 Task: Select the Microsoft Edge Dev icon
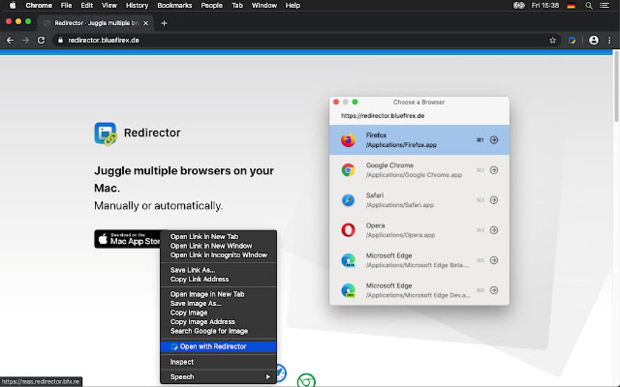point(348,289)
